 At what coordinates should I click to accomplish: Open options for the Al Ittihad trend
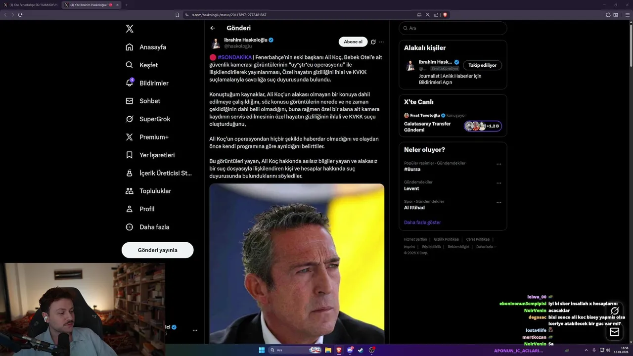pyautogui.click(x=498, y=203)
